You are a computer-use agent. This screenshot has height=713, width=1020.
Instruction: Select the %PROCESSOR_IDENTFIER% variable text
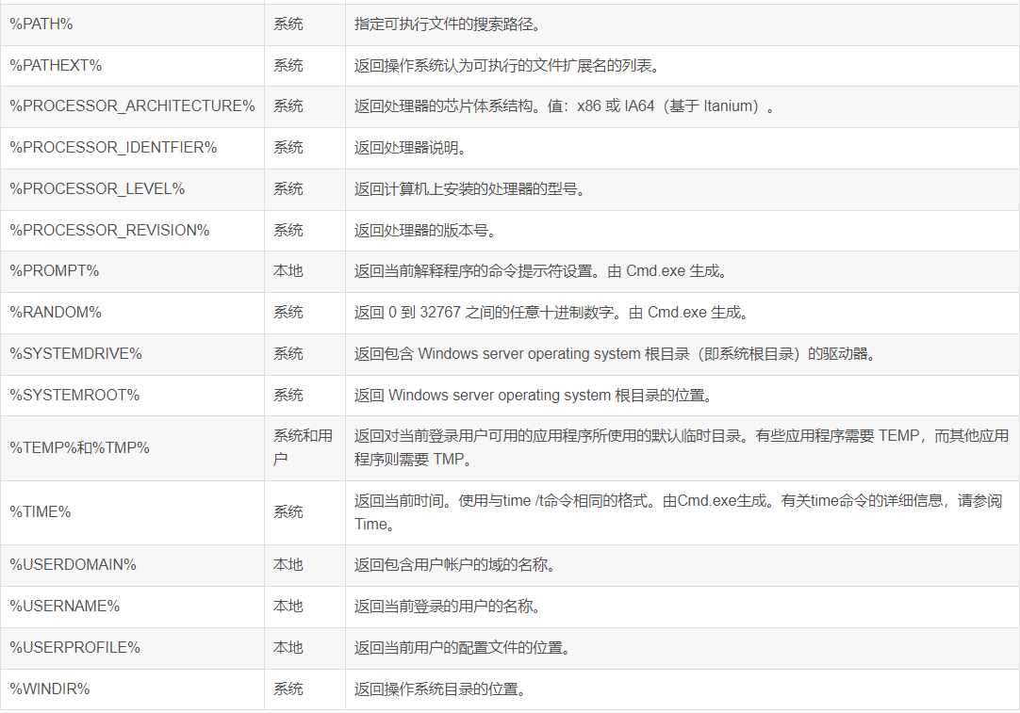pos(113,147)
